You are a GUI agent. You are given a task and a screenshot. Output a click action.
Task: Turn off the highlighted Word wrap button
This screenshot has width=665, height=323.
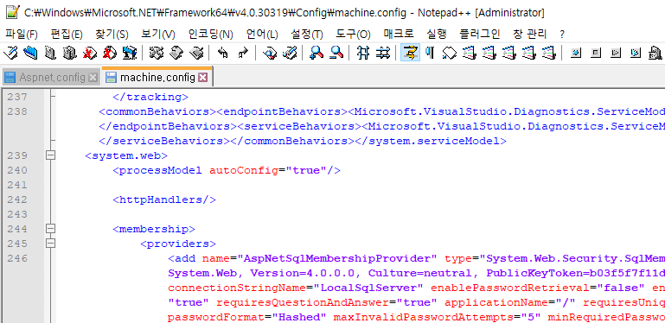pos(410,53)
